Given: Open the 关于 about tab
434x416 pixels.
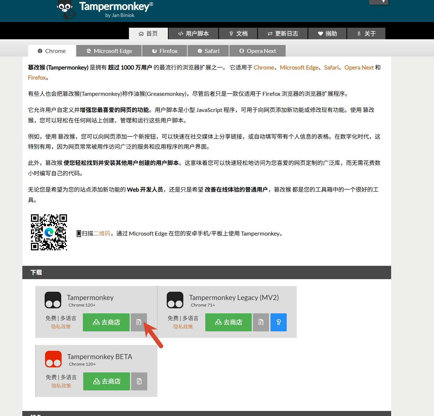Looking at the screenshot, I should [x=366, y=33].
